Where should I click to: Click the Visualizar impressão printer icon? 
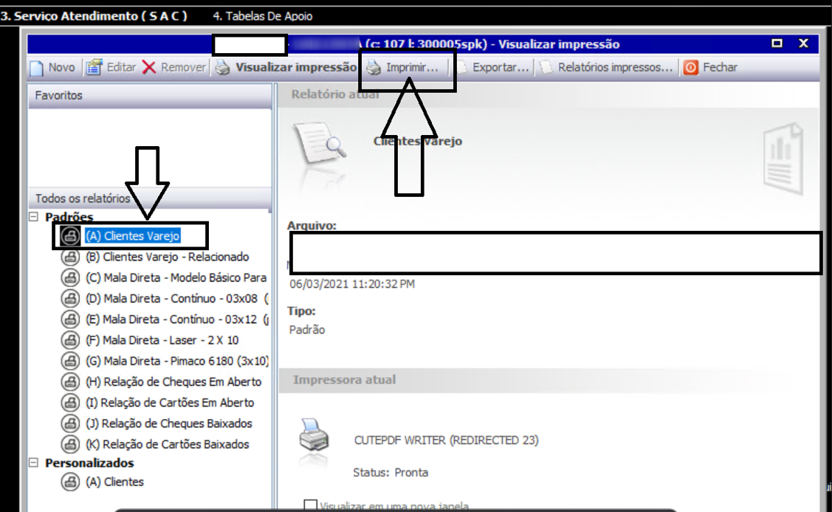[222, 67]
